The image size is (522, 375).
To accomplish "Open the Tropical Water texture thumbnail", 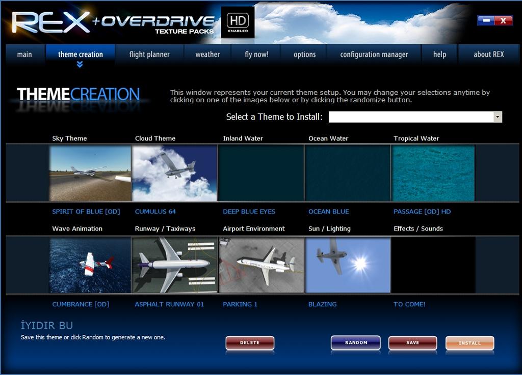I will 433,174.
